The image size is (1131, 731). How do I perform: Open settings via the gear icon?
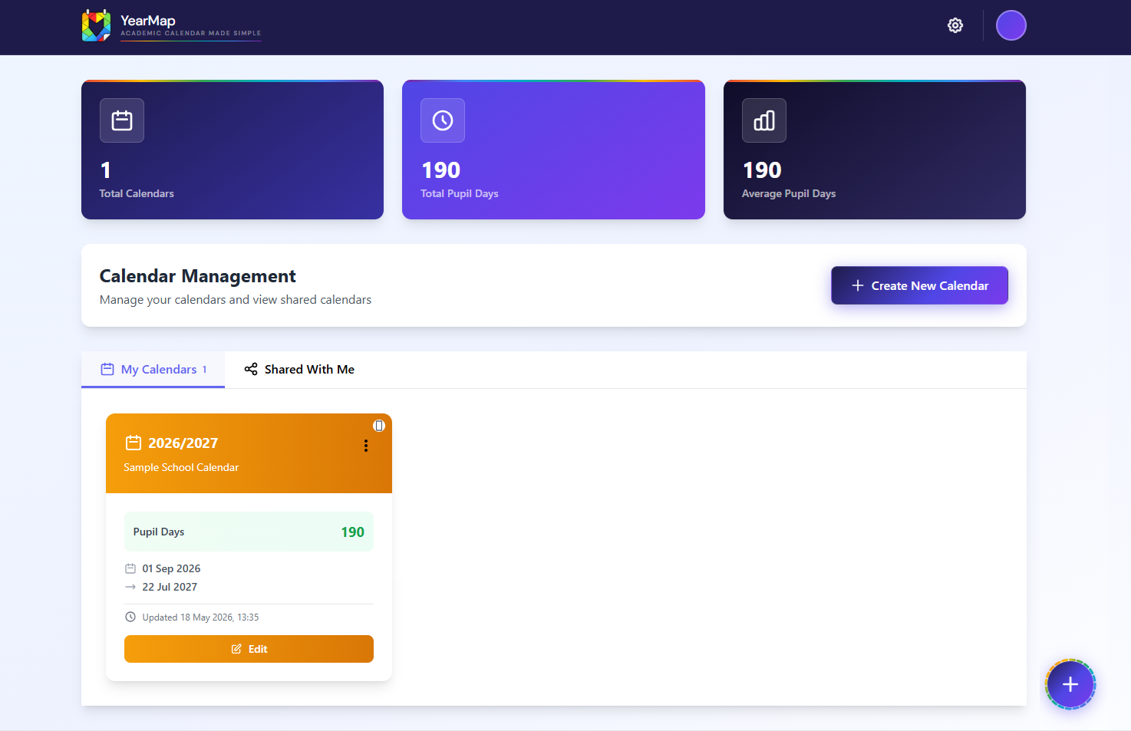pos(955,25)
